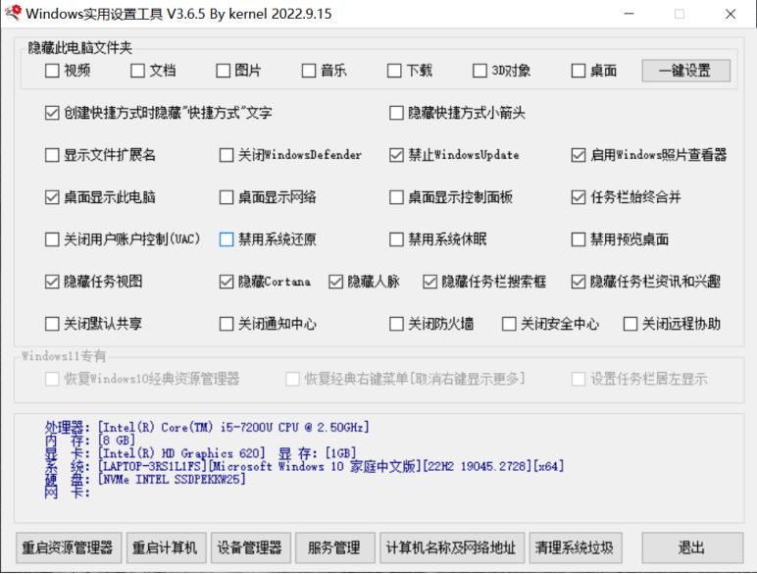757x574 pixels.
Task: Check 禁用系统还原 option
Action: point(227,239)
